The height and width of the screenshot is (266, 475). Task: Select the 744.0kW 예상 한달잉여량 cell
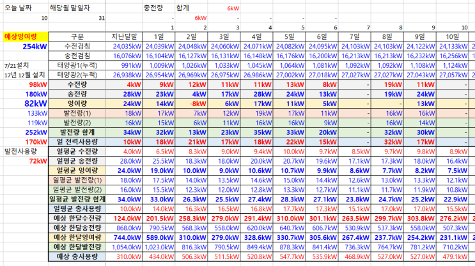(124, 237)
